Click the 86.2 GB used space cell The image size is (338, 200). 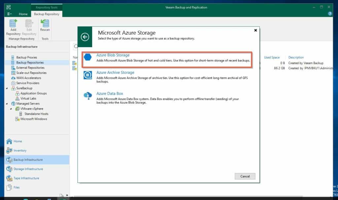(x=279, y=68)
